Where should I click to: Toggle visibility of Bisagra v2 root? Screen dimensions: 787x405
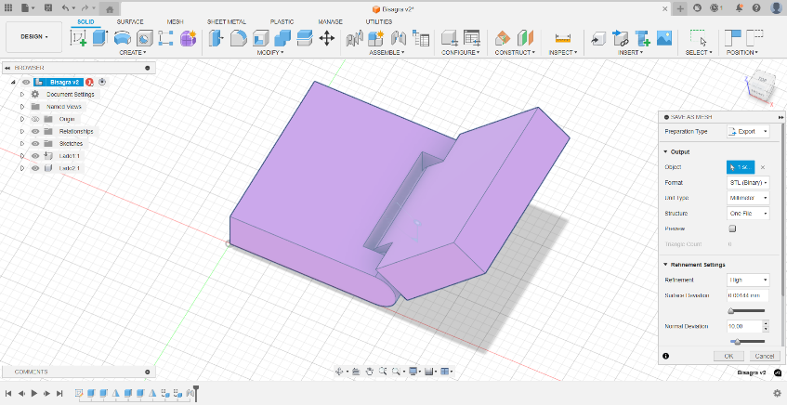click(x=26, y=82)
